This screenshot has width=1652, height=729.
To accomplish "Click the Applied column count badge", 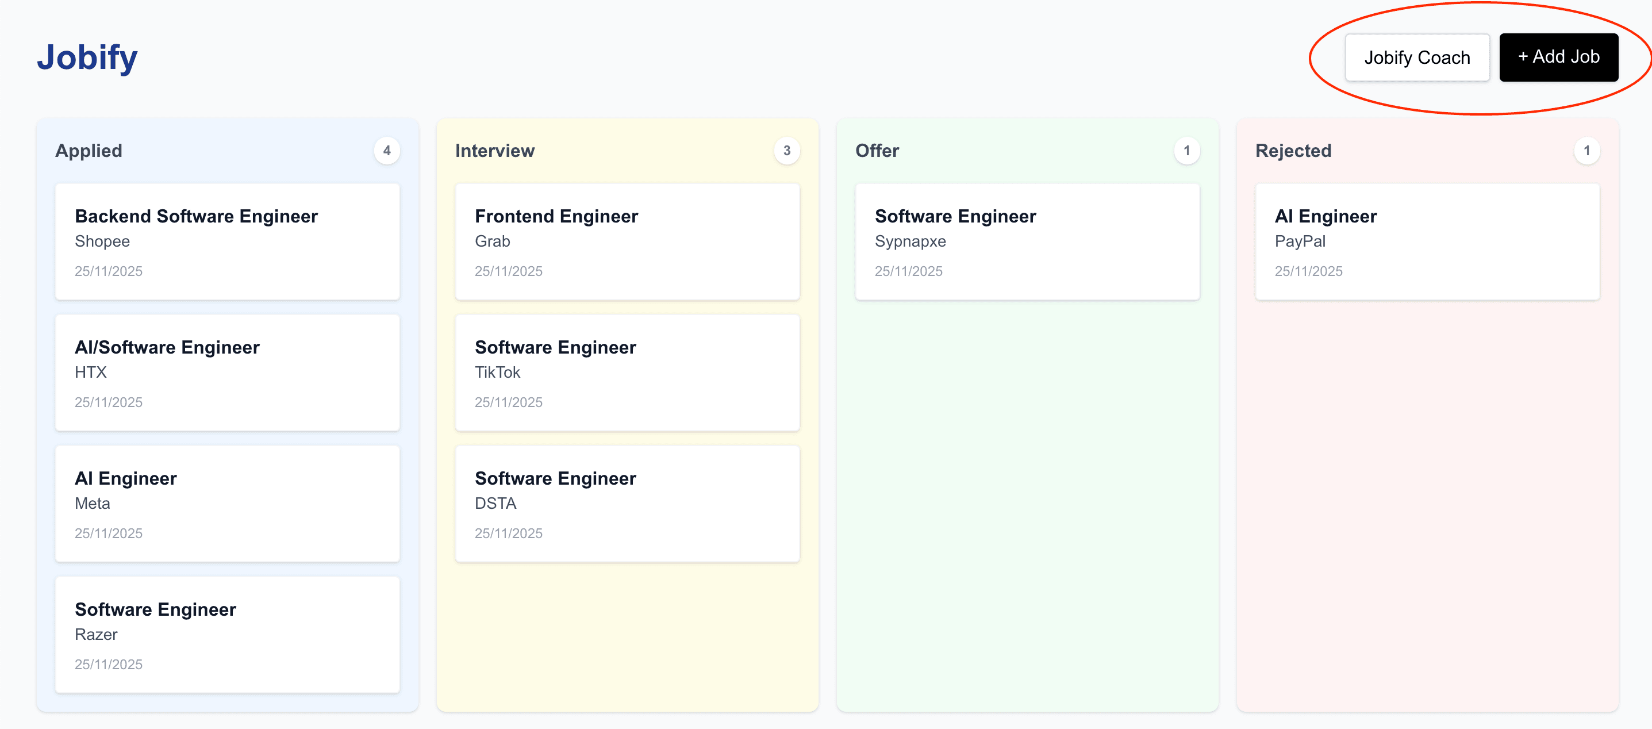I will tap(387, 150).
